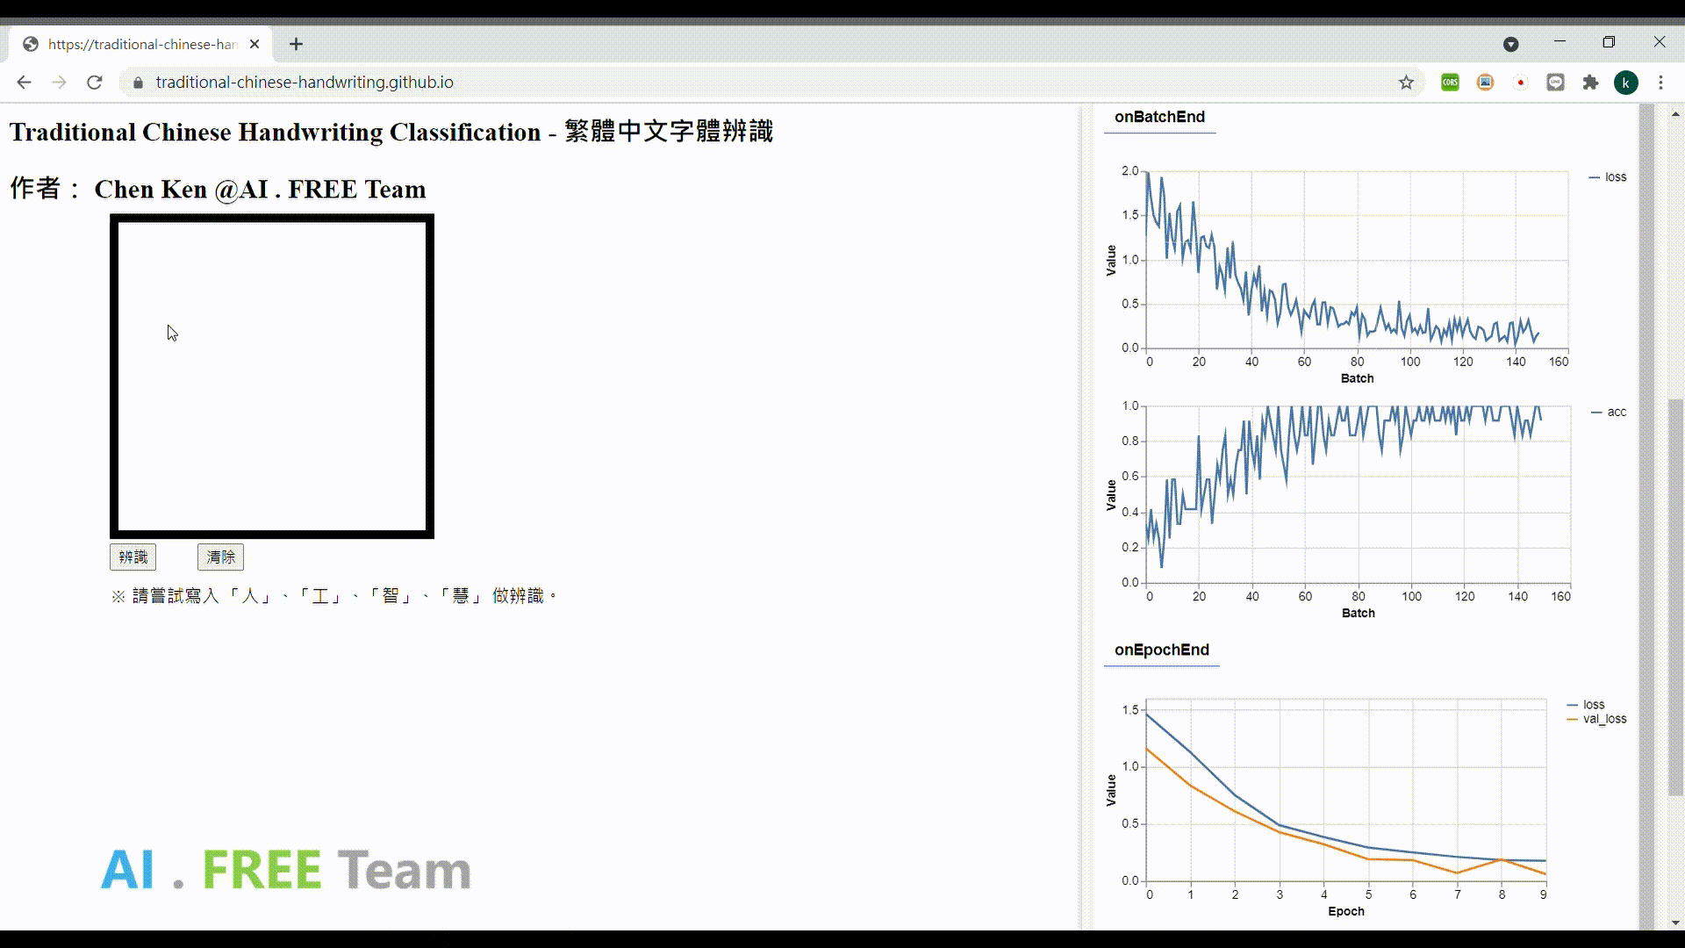
Task: Reload the page with the refresh icon
Action: coord(95,83)
